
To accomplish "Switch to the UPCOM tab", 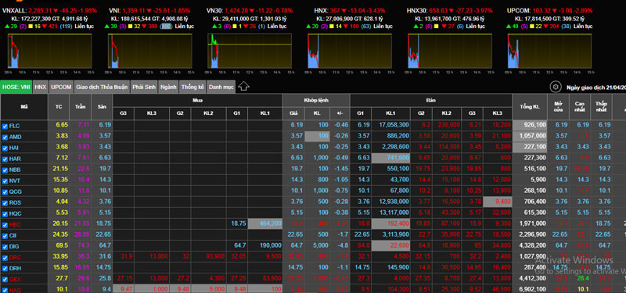I will (x=61, y=87).
